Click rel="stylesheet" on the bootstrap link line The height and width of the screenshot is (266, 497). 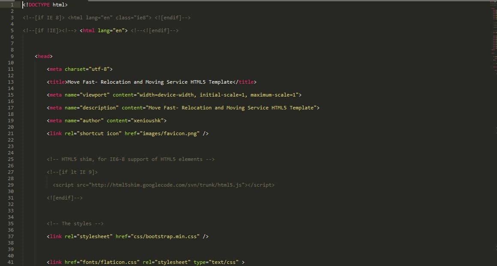[x=89, y=236]
